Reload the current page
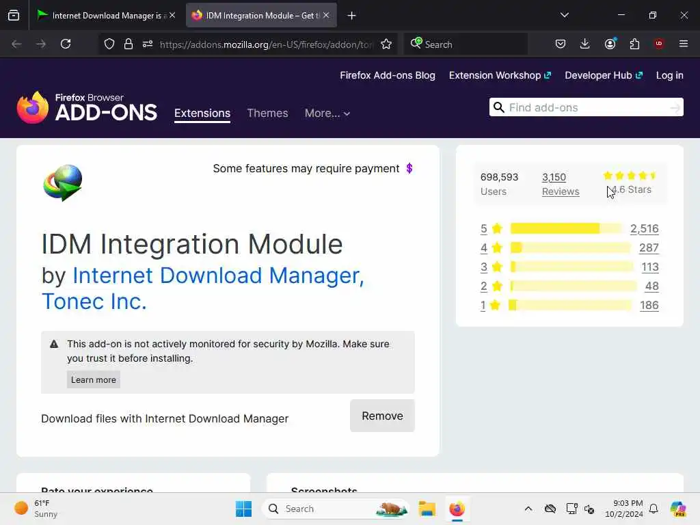 [x=66, y=44]
